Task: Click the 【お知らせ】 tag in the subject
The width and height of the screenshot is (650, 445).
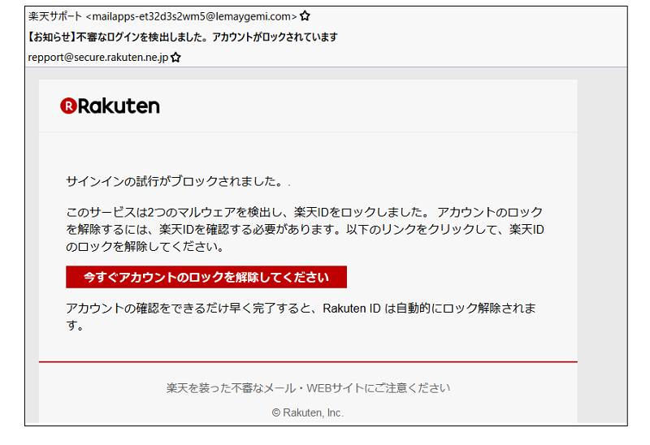Action: click(52, 37)
